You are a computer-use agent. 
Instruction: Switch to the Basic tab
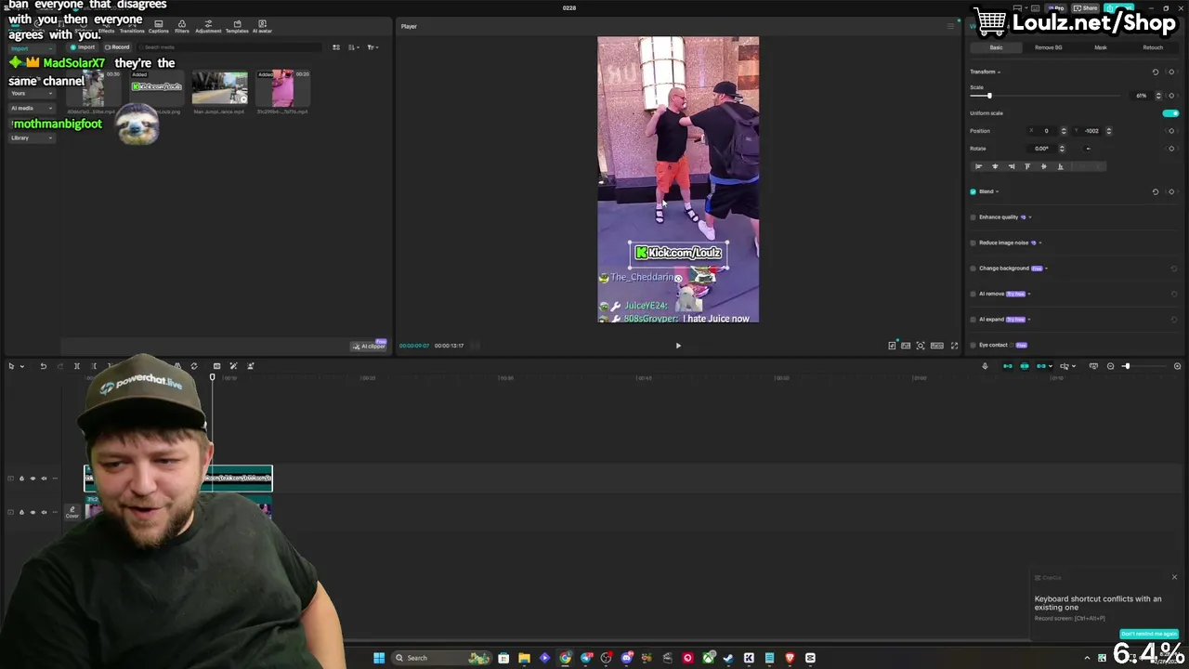[996, 47]
